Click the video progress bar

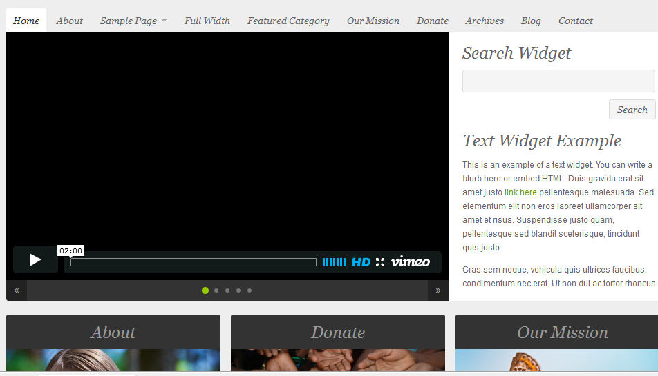pos(194,262)
